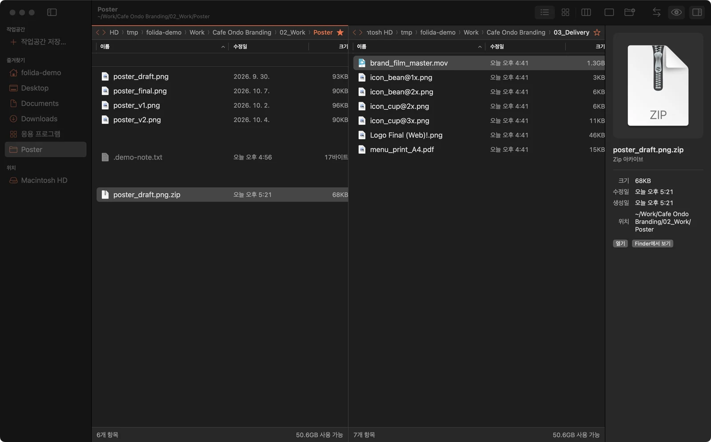Click the plus icon to save workspace
711x442 pixels.
(13, 42)
